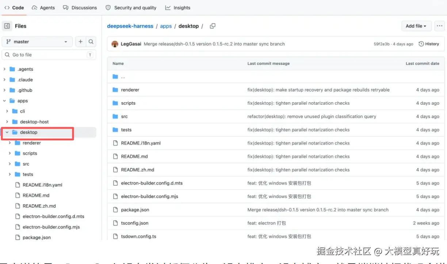Image resolution: width=447 pixels, height=264 pixels.
Task: Open the Insights tab
Action: [178, 8]
